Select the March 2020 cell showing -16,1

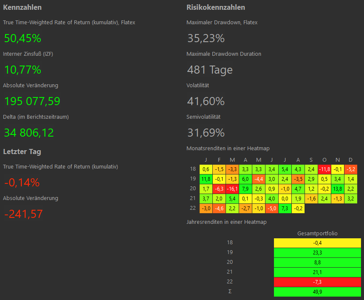click(x=232, y=189)
